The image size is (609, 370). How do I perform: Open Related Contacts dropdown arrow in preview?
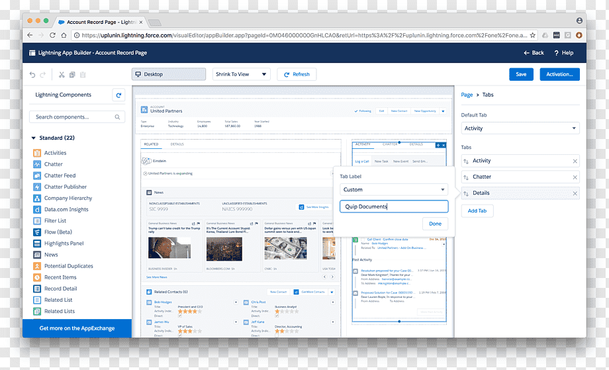332,292
